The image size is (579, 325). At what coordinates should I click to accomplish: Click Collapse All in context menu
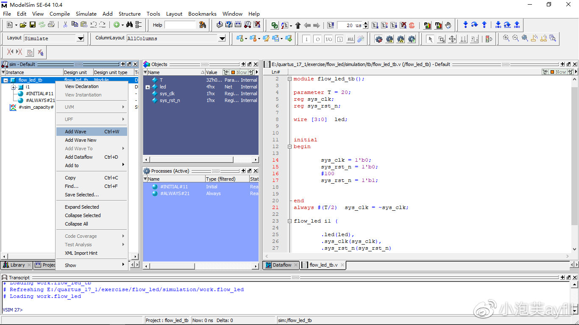pyautogui.click(x=92, y=224)
